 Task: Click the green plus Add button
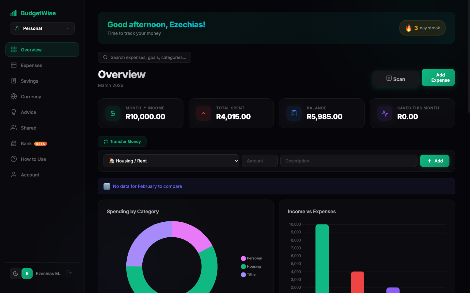coord(435,161)
